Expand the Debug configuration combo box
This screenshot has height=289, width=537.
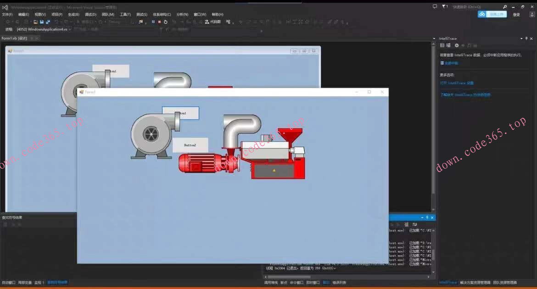[117, 22]
